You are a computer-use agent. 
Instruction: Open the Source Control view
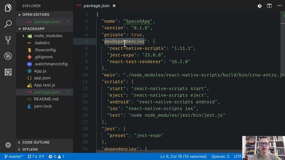8,40
